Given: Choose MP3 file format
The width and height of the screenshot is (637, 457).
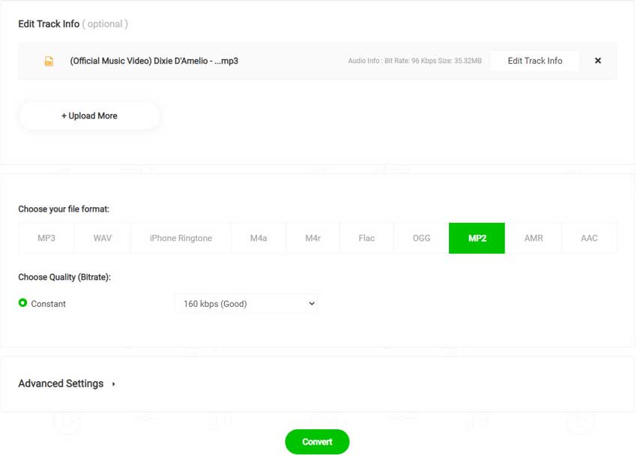Looking at the screenshot, I should click(x=46, y=239).
